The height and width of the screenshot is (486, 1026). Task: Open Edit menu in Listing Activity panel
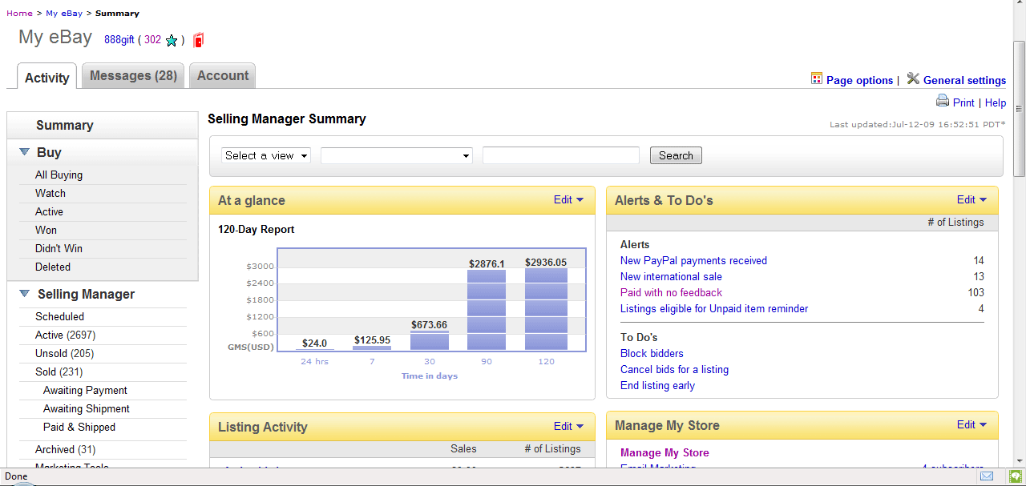click(568, 426)
